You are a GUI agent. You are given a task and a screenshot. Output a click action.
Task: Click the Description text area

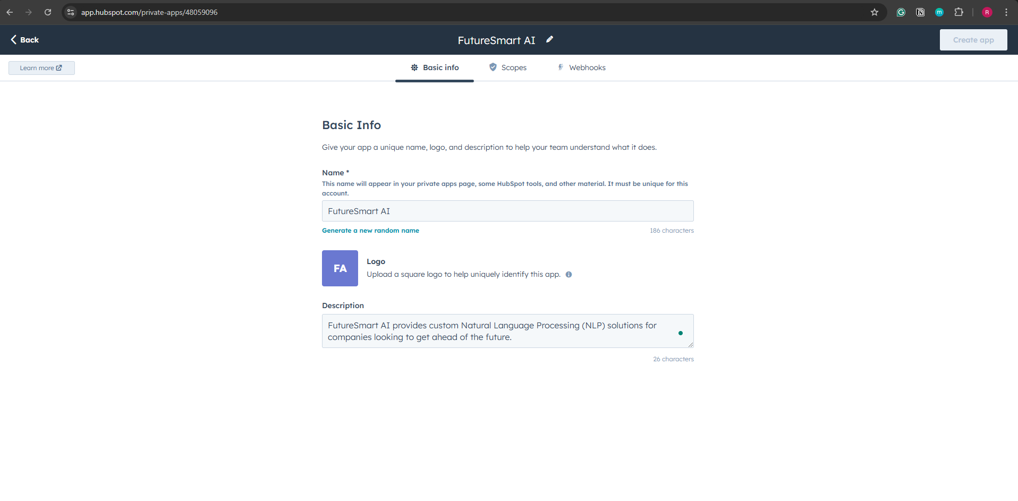[x=508, y=331]
